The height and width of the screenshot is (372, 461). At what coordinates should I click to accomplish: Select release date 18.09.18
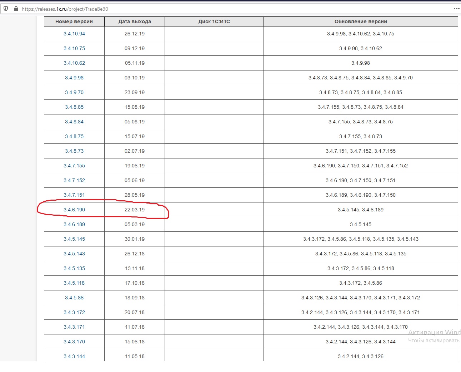pyautogui.click(x=135, y=298)
